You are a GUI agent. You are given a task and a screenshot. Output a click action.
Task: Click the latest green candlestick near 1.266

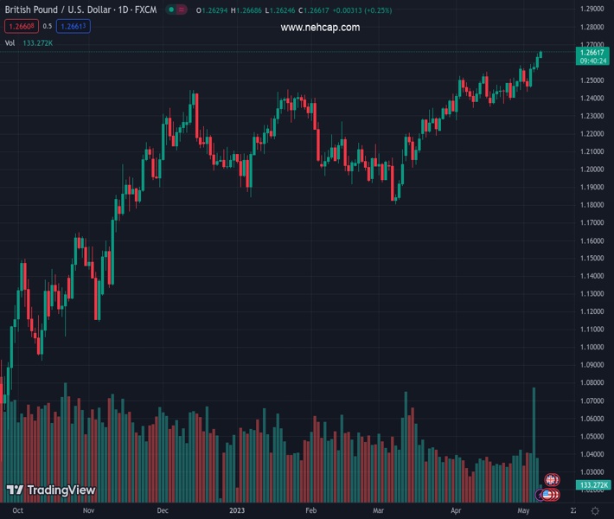point(540,55)
